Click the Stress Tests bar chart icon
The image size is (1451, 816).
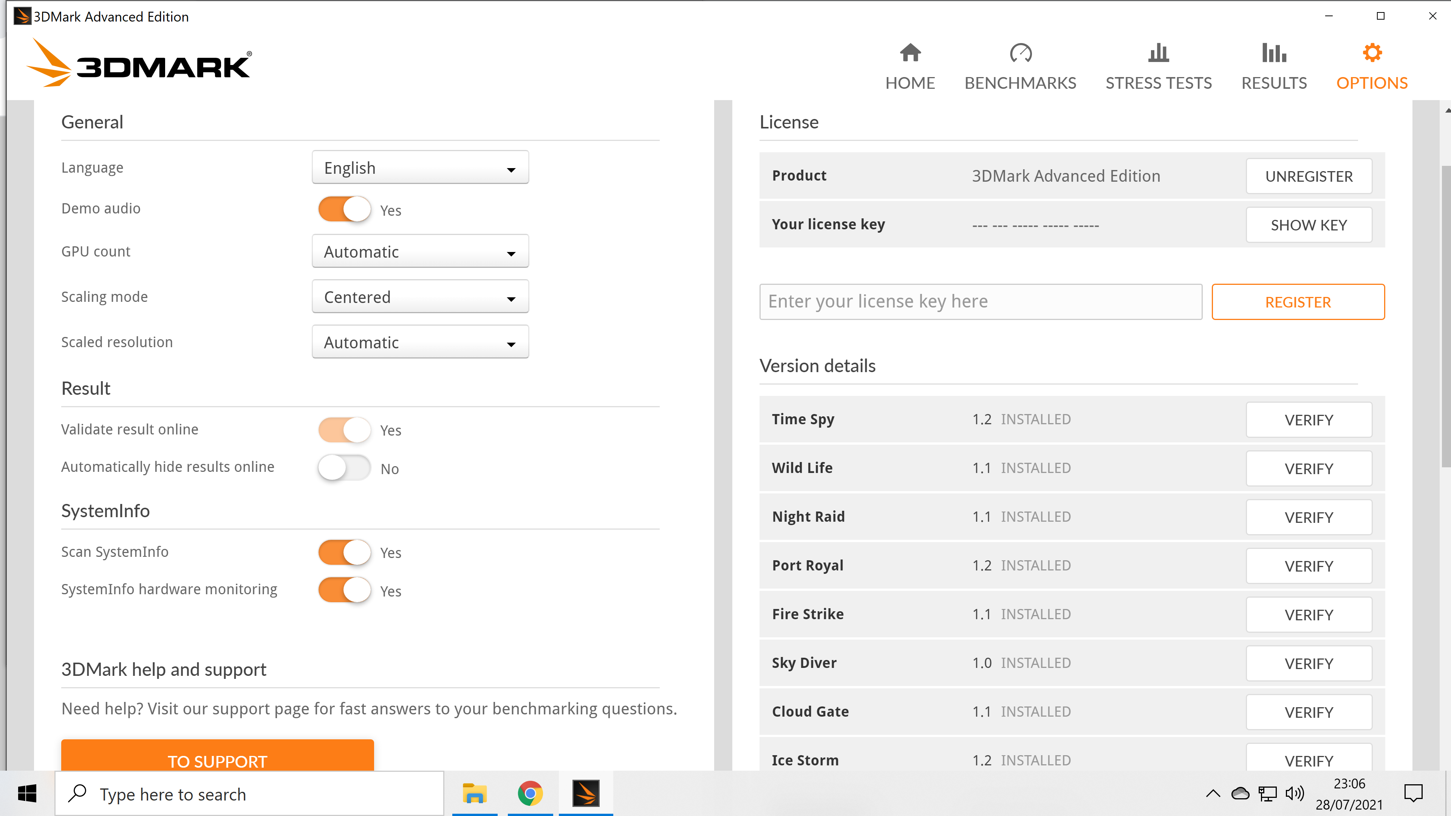(1158, 53)
